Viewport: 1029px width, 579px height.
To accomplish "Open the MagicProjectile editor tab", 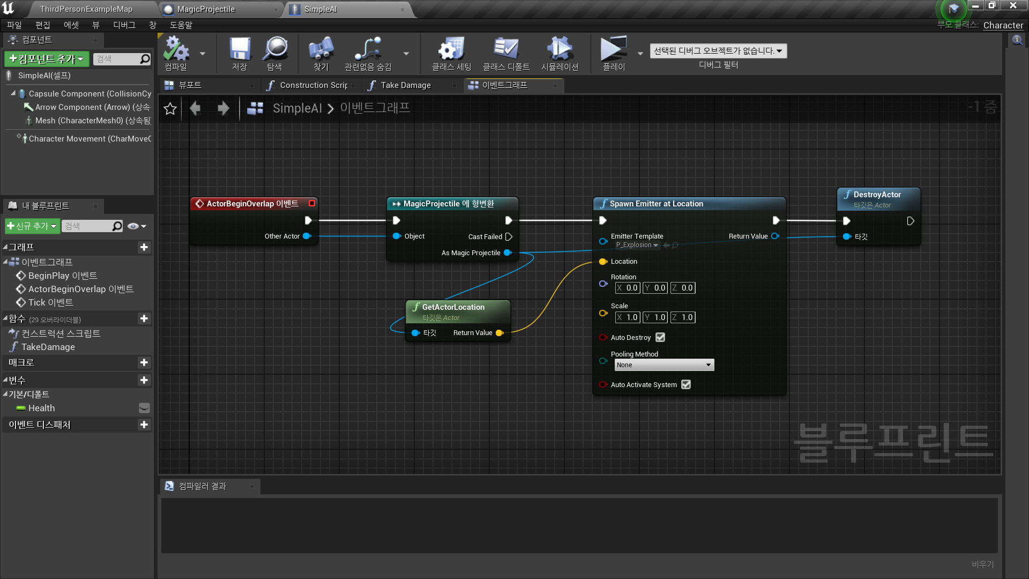I will point(206,9).
